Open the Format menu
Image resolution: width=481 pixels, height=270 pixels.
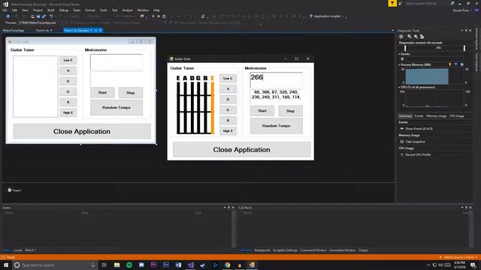90,10
